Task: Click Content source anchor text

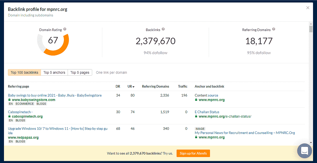Action: (206, 95)
